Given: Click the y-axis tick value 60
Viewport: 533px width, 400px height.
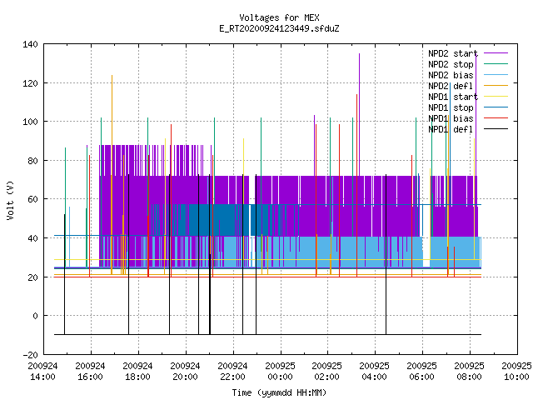Looking at the screenshot, I should [x=33, y=199].
